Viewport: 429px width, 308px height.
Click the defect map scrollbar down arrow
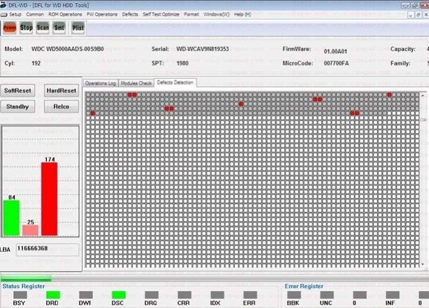coord(423,264)
